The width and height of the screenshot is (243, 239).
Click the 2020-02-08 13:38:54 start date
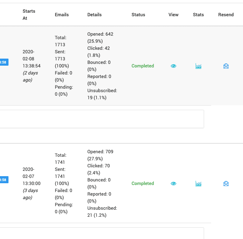tap(31, 59)
